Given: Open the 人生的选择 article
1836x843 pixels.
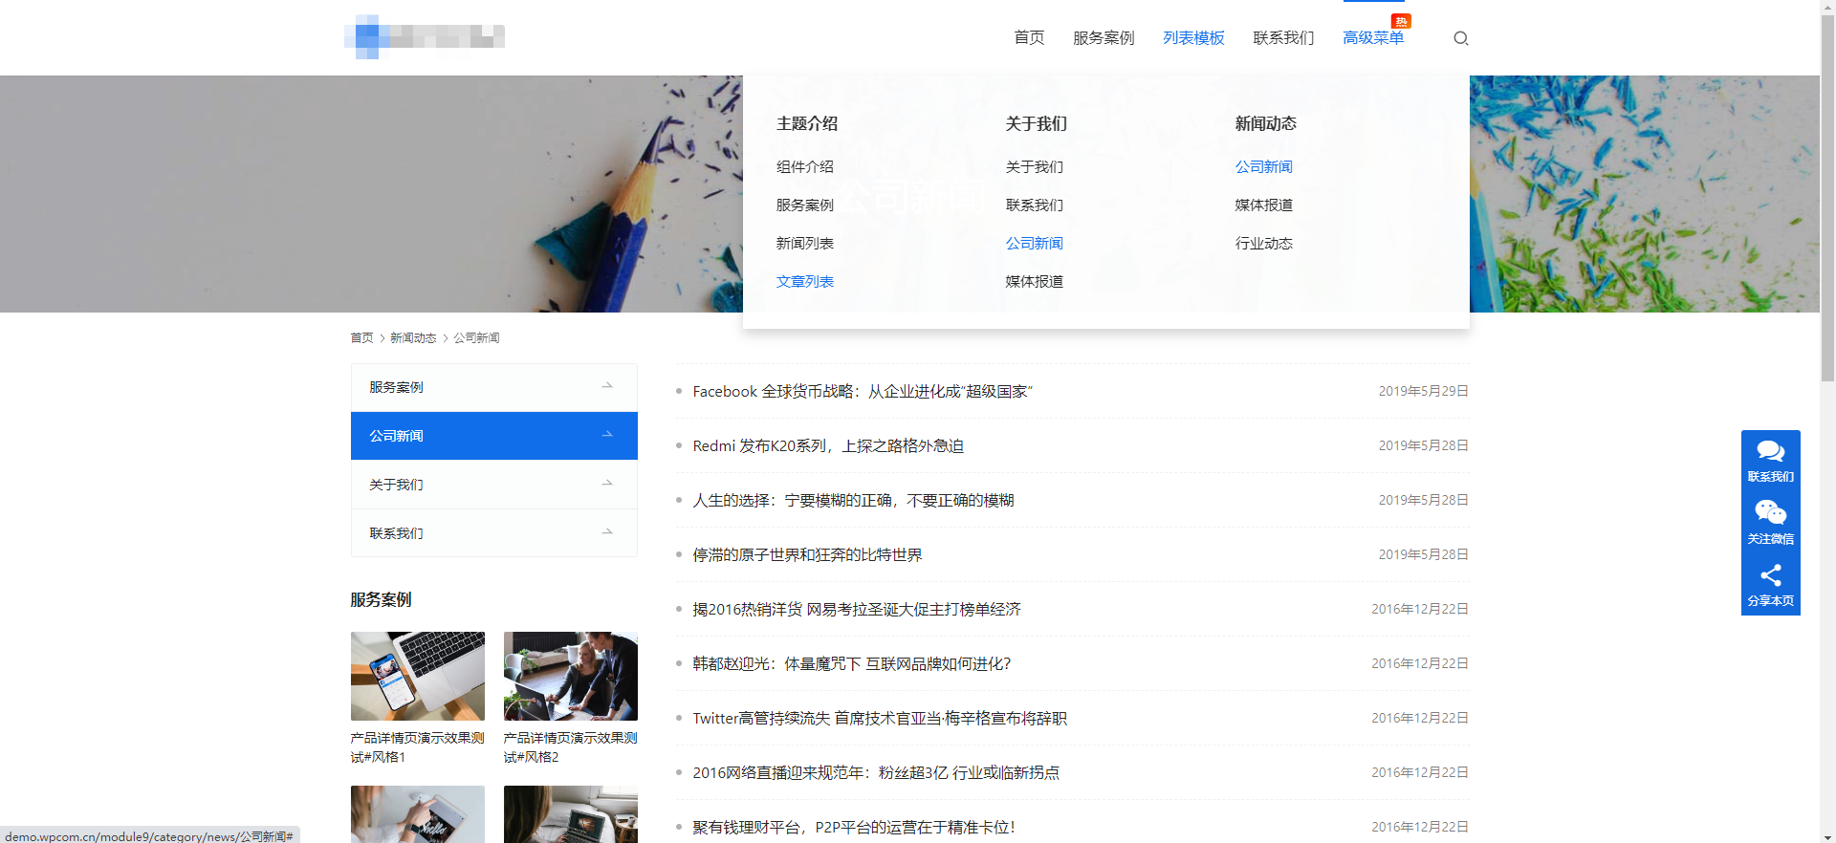Looking at the screenshot, I should tap(853, 500).
